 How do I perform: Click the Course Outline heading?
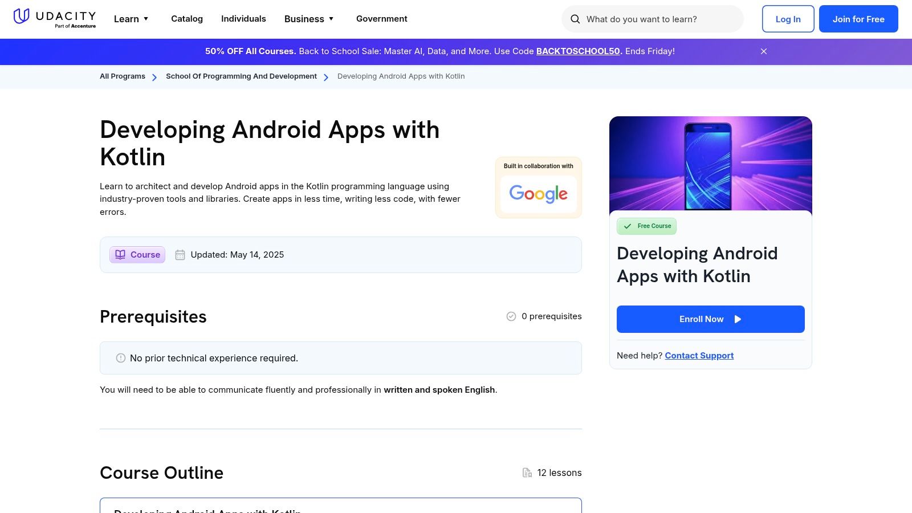pyautogui.click(x=161, y=473)
